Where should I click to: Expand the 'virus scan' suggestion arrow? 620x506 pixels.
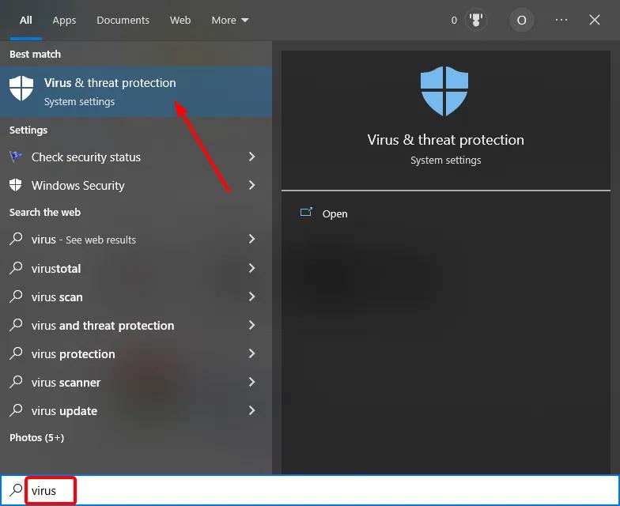pyautogui.click(x=251, y=296)
